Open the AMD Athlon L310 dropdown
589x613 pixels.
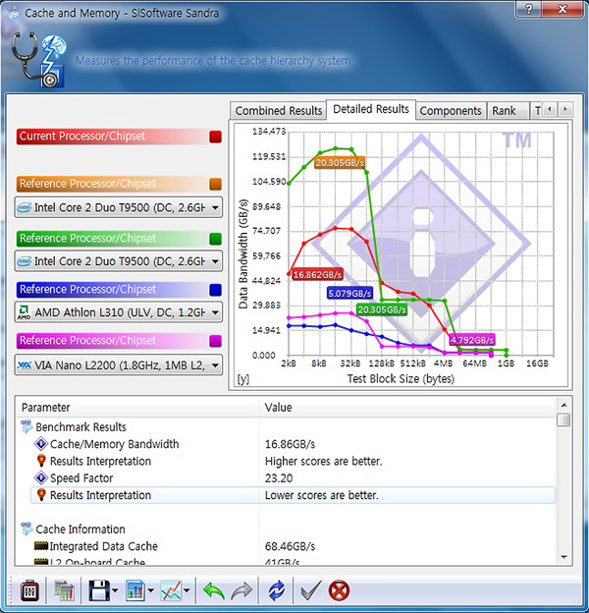119,312
